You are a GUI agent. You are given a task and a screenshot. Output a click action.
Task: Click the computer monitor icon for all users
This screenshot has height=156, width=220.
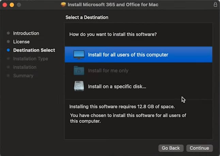pyautogui.click(x=79, y=54)
